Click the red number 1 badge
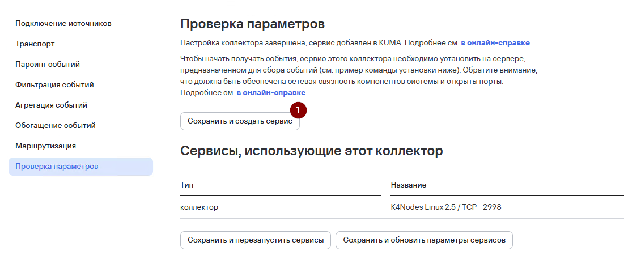The width and height of the screenshot is (624, 268). (299, 110)
